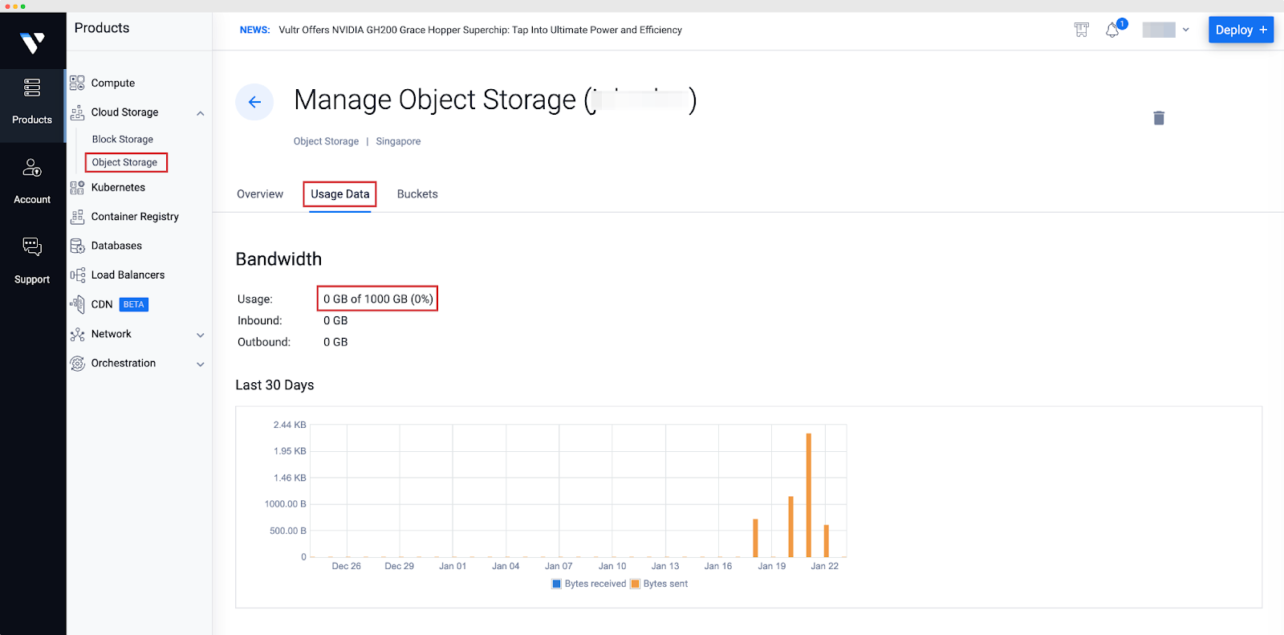
Task: Click the CDN icon
Action: click(x=77, y=304)
